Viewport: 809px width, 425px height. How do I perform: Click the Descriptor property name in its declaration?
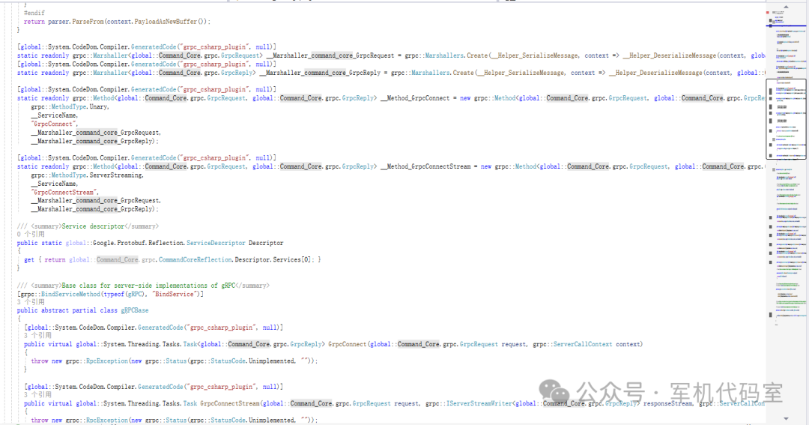(x=266, y=243)
